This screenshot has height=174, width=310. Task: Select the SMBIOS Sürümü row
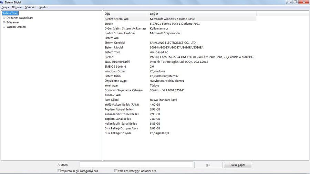pos(180,66)
